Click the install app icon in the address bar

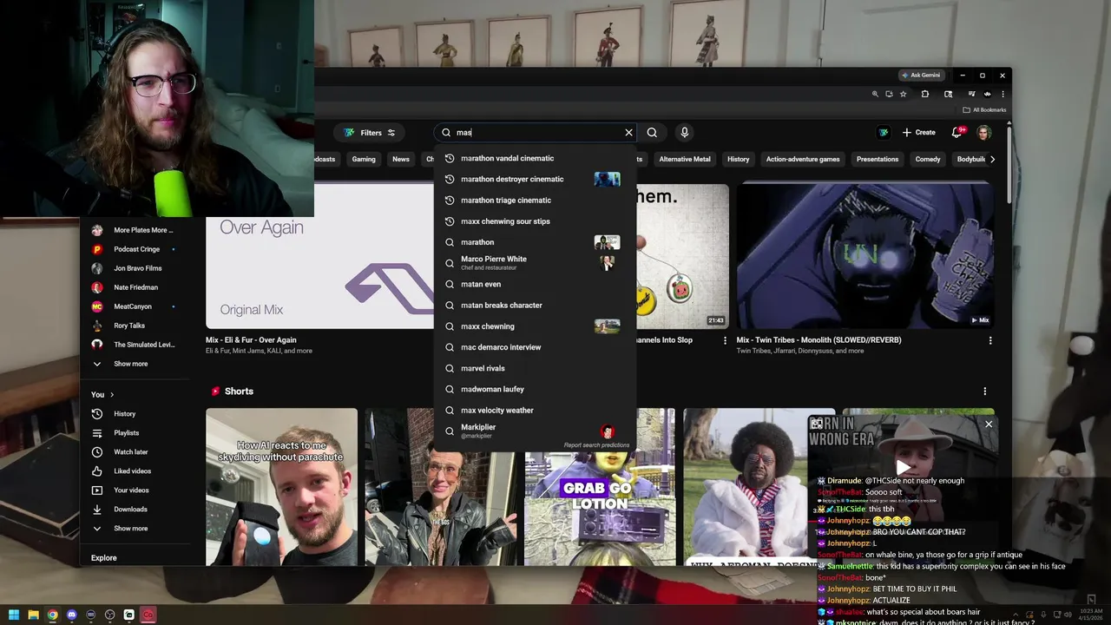889,94
